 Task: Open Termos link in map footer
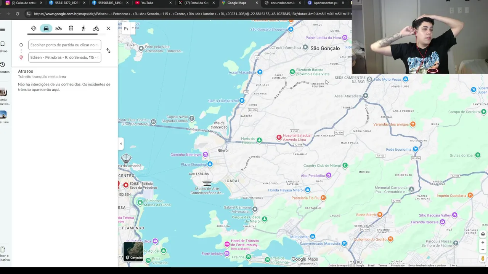382,266
